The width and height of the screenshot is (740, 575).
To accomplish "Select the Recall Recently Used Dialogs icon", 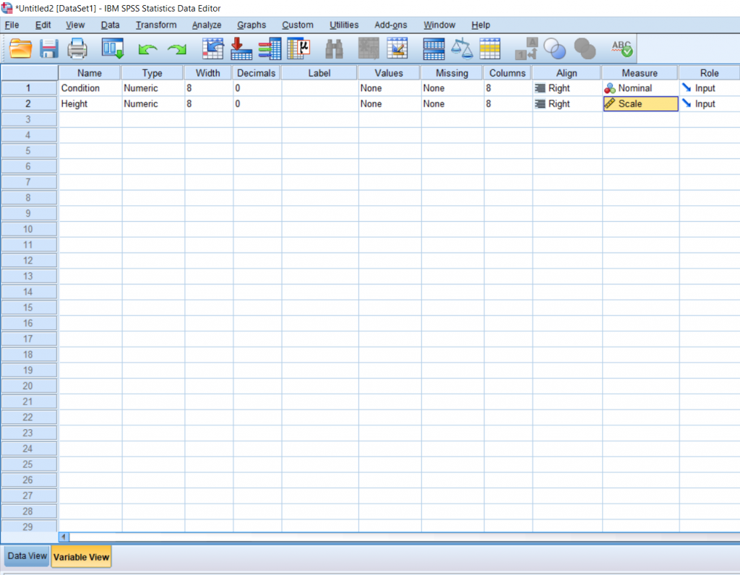I will coord(112,49).
